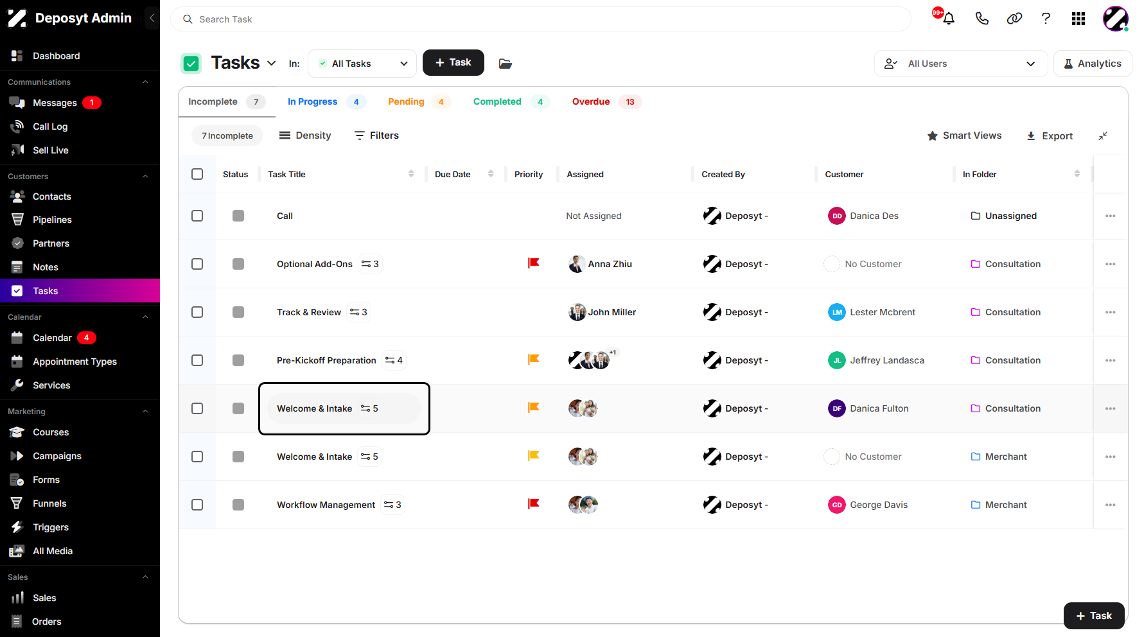Collapse the Communications sidebar section

tap(145, 82)
